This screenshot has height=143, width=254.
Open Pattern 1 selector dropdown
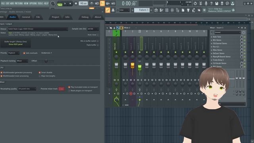142,10
